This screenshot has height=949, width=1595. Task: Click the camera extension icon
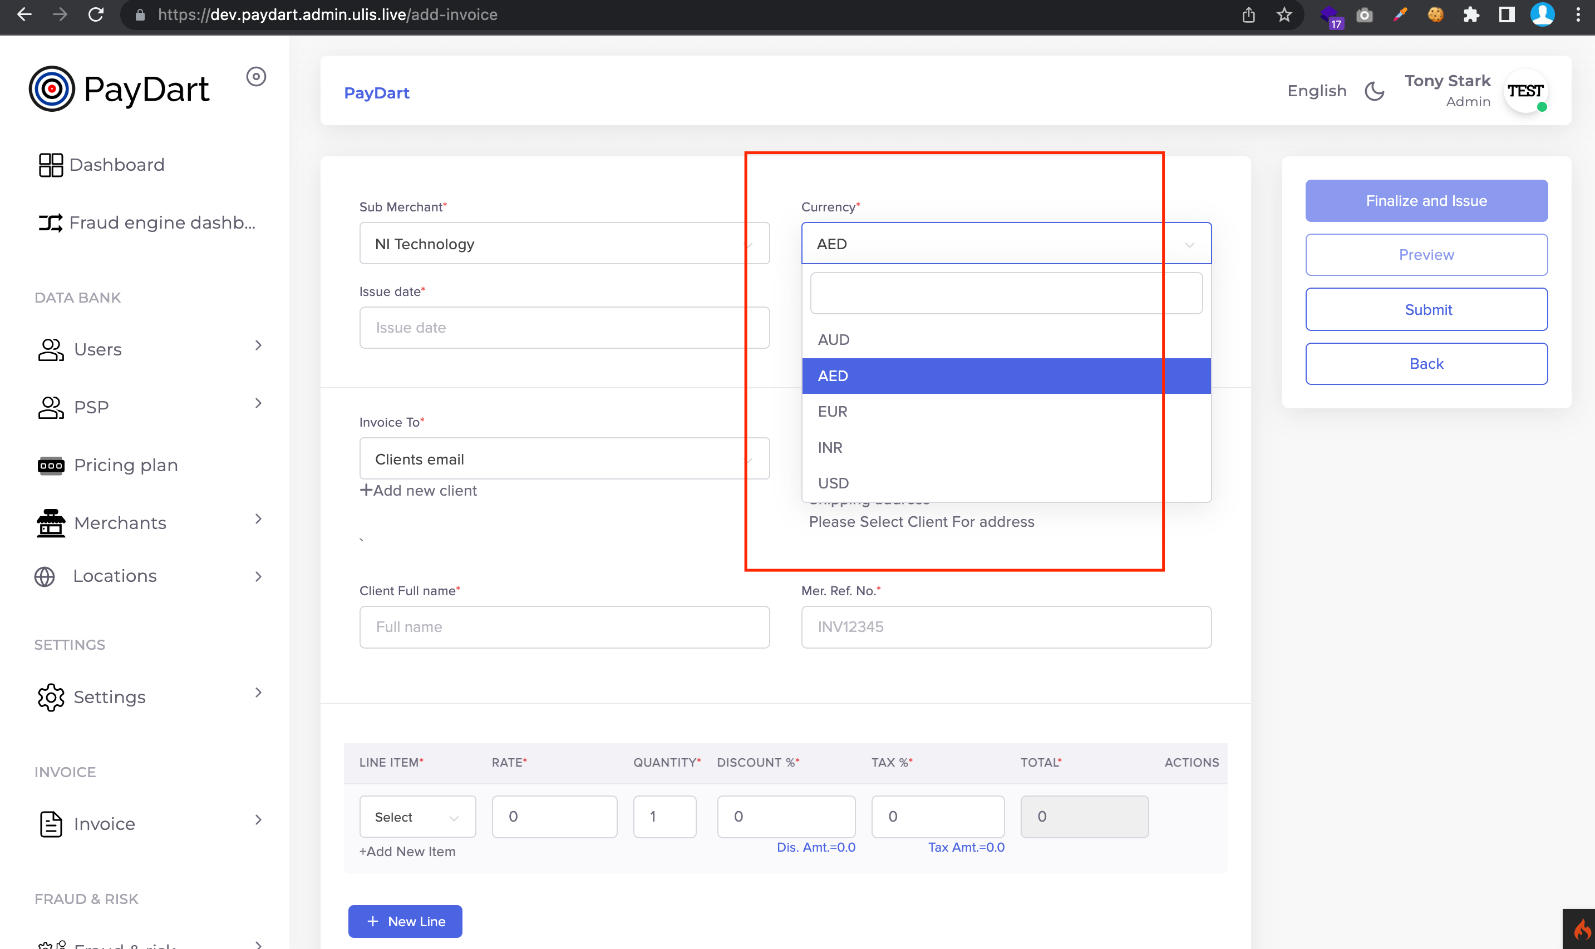point(1365,14)
